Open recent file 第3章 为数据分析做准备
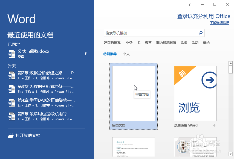The image size is (234, 159). [x=47, y=89]
